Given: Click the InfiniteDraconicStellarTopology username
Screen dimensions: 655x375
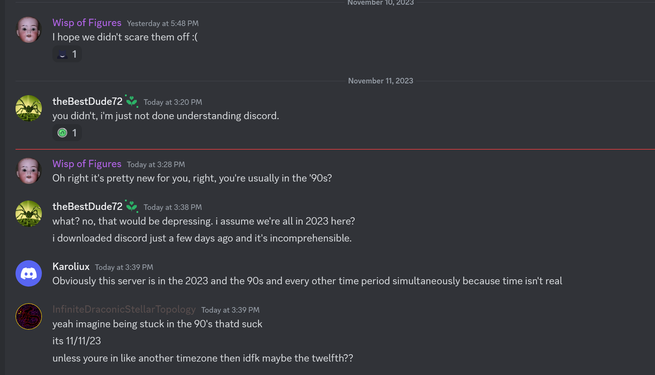Looking at the screenshot, I should 124,309.
